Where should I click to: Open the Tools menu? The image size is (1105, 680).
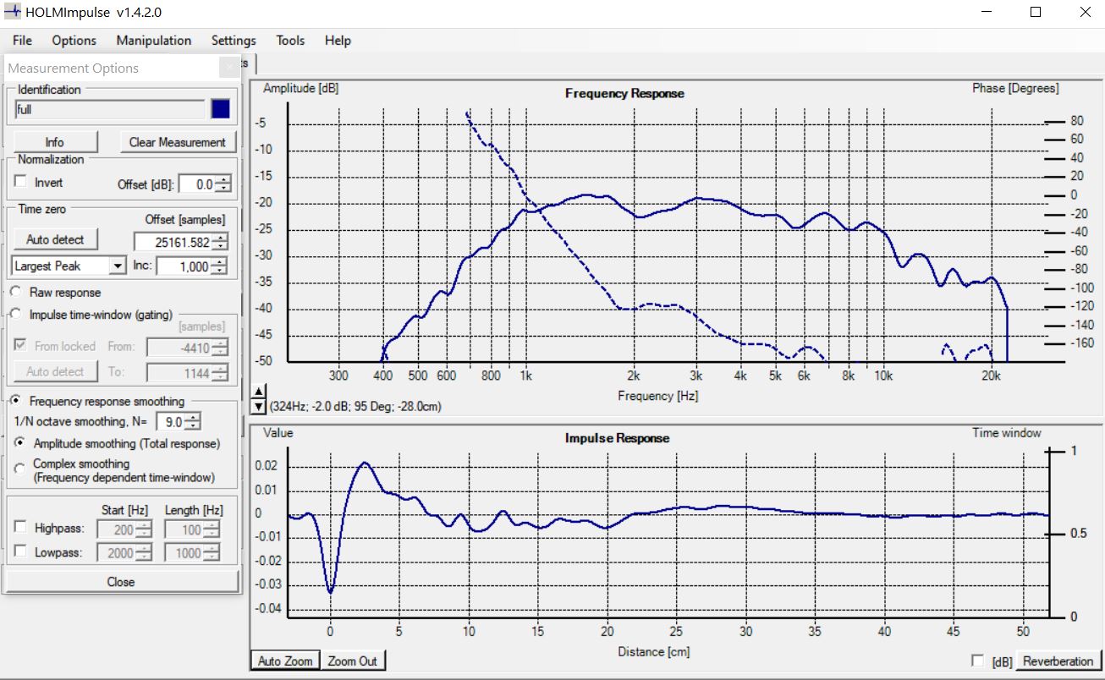[290, 40]
